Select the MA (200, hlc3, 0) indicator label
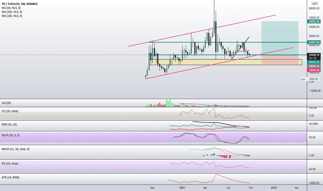 (x=12, y=12)
